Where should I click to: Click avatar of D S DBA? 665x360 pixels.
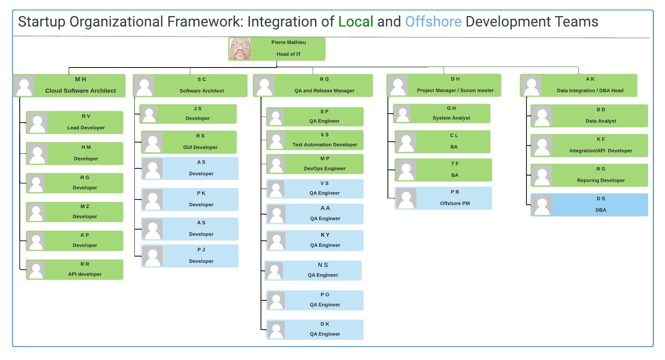tap(542, 205)
